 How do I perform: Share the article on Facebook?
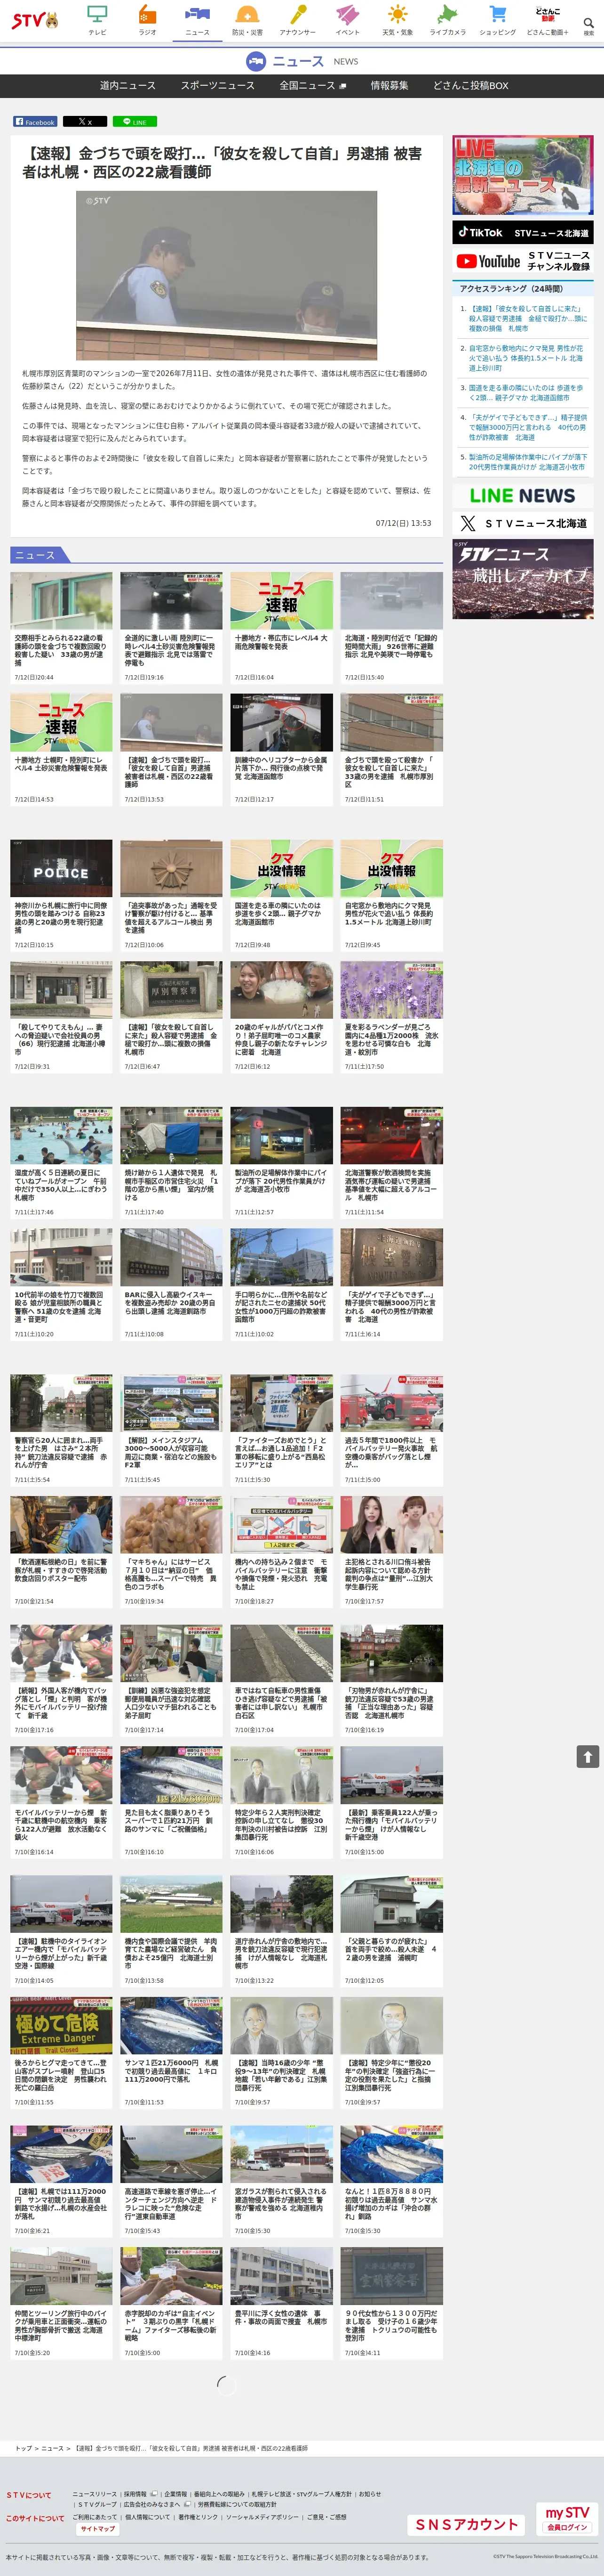35,122
